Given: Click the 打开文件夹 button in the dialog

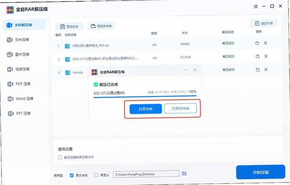Looking at the screenshot, I should pos(180,108).
